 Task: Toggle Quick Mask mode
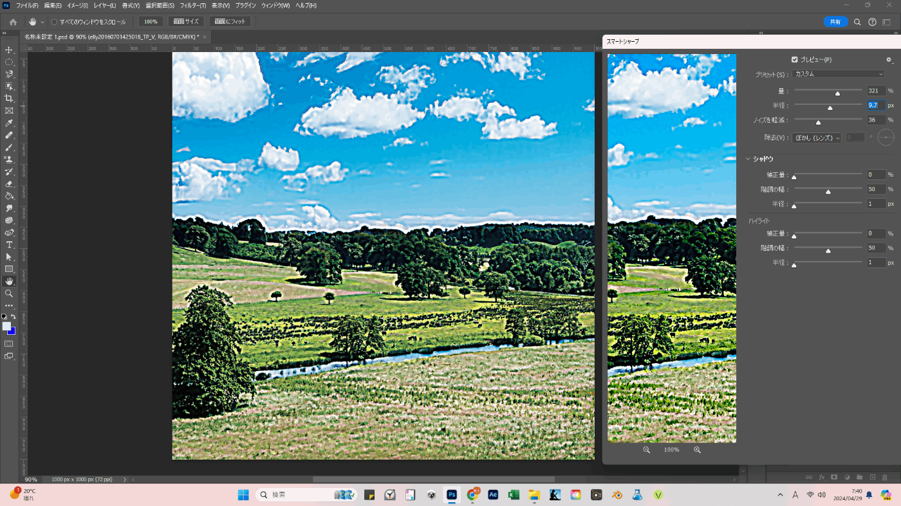click(9, 344)
